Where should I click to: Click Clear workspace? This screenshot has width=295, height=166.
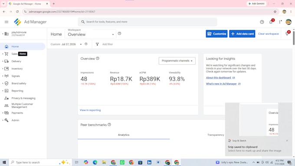coord(268,34)
